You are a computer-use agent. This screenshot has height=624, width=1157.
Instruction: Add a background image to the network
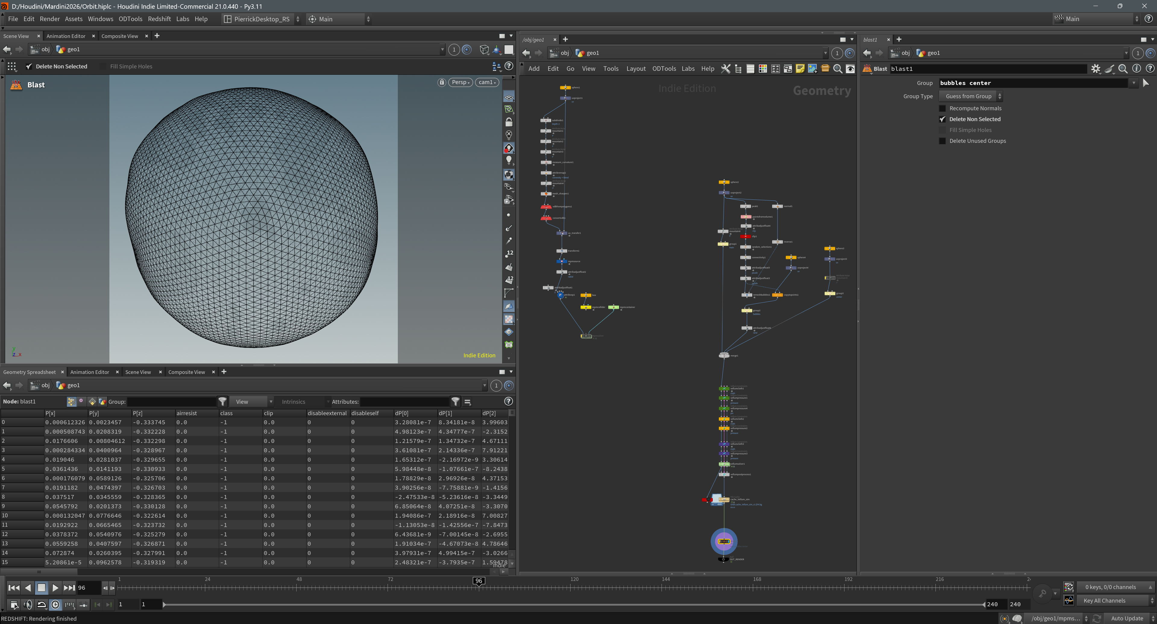coord(813,69)
